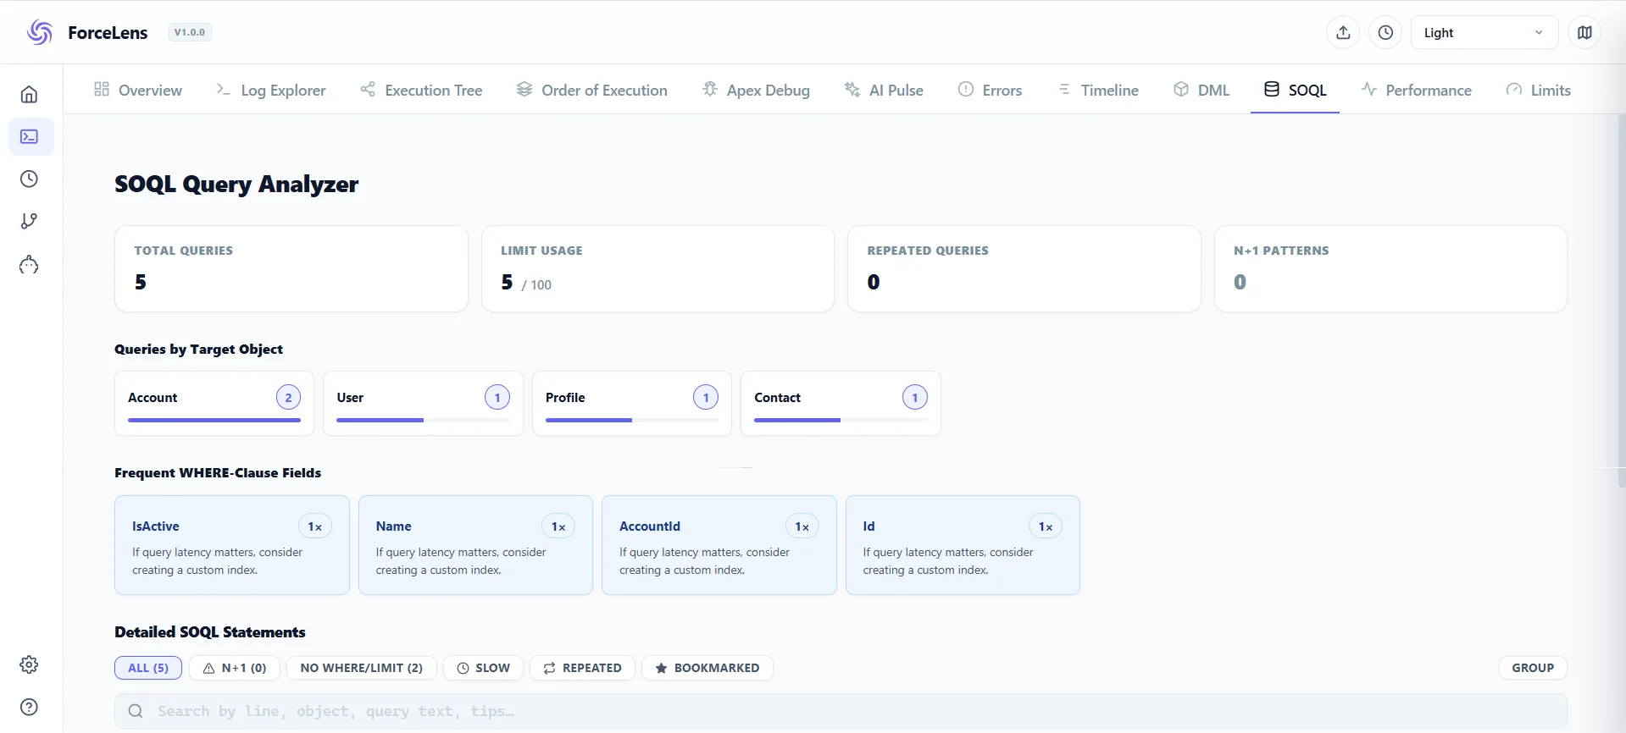The image size is (1626, 733).
Task: Click the GROUP button
Action: (1533, 668)
